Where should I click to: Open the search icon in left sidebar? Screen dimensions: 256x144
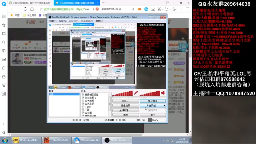[x=4, y=42]
